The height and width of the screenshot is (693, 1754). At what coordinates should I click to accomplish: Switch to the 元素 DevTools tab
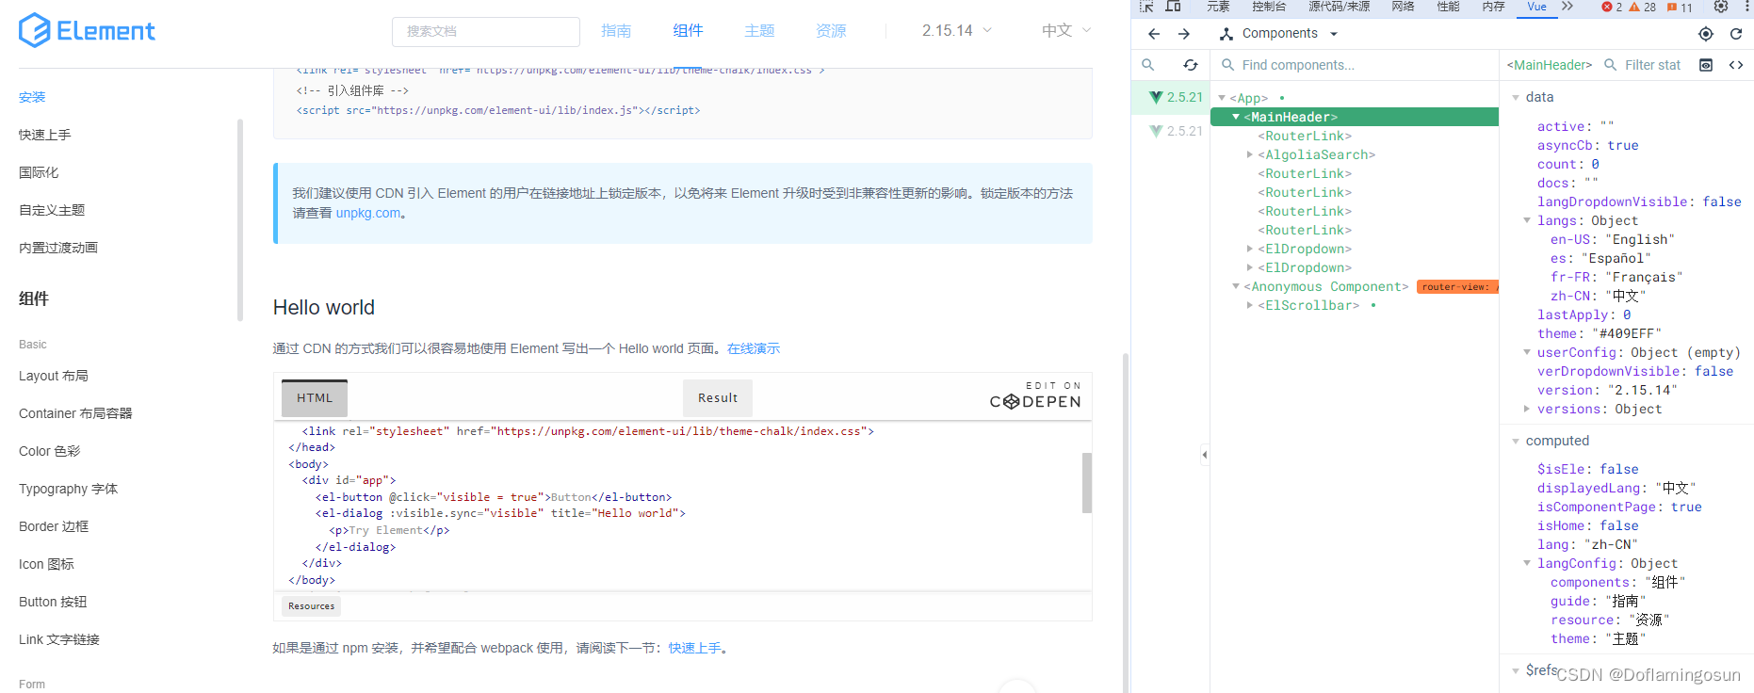coord(1218,7)
